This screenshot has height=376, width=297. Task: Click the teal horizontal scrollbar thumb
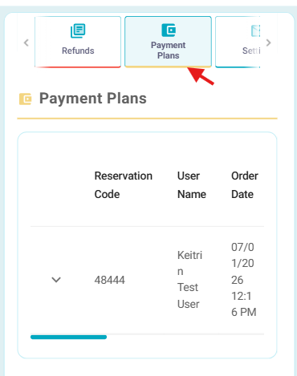click(68, 337)
